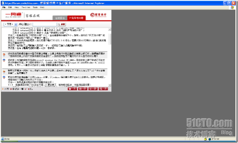Viewport: 238px width, 143px height.
Task: Click the answer text mentioning Pocket PC 2003
Action: pyautogui.click(x=57, y=63)
